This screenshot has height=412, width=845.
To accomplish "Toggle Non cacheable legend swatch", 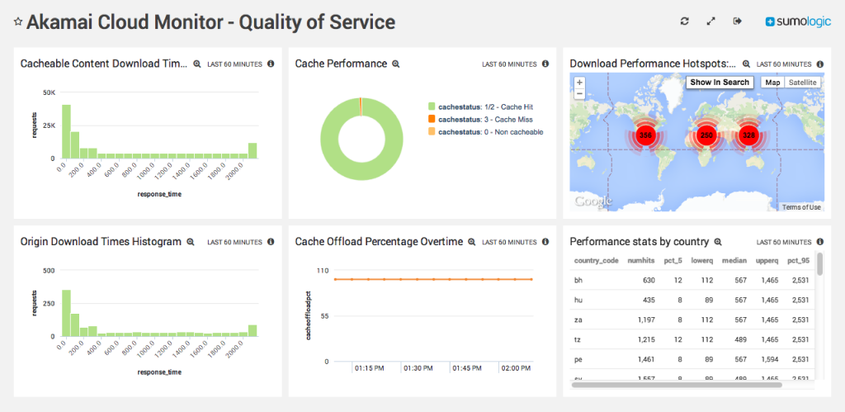I will 431,131.
